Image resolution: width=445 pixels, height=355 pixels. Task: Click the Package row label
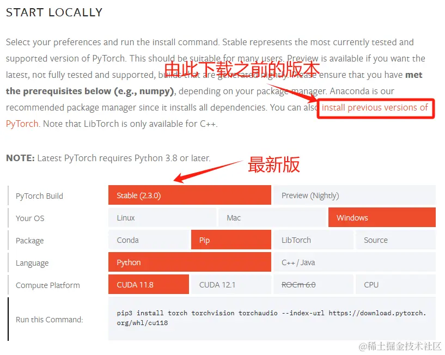[30, 241]
